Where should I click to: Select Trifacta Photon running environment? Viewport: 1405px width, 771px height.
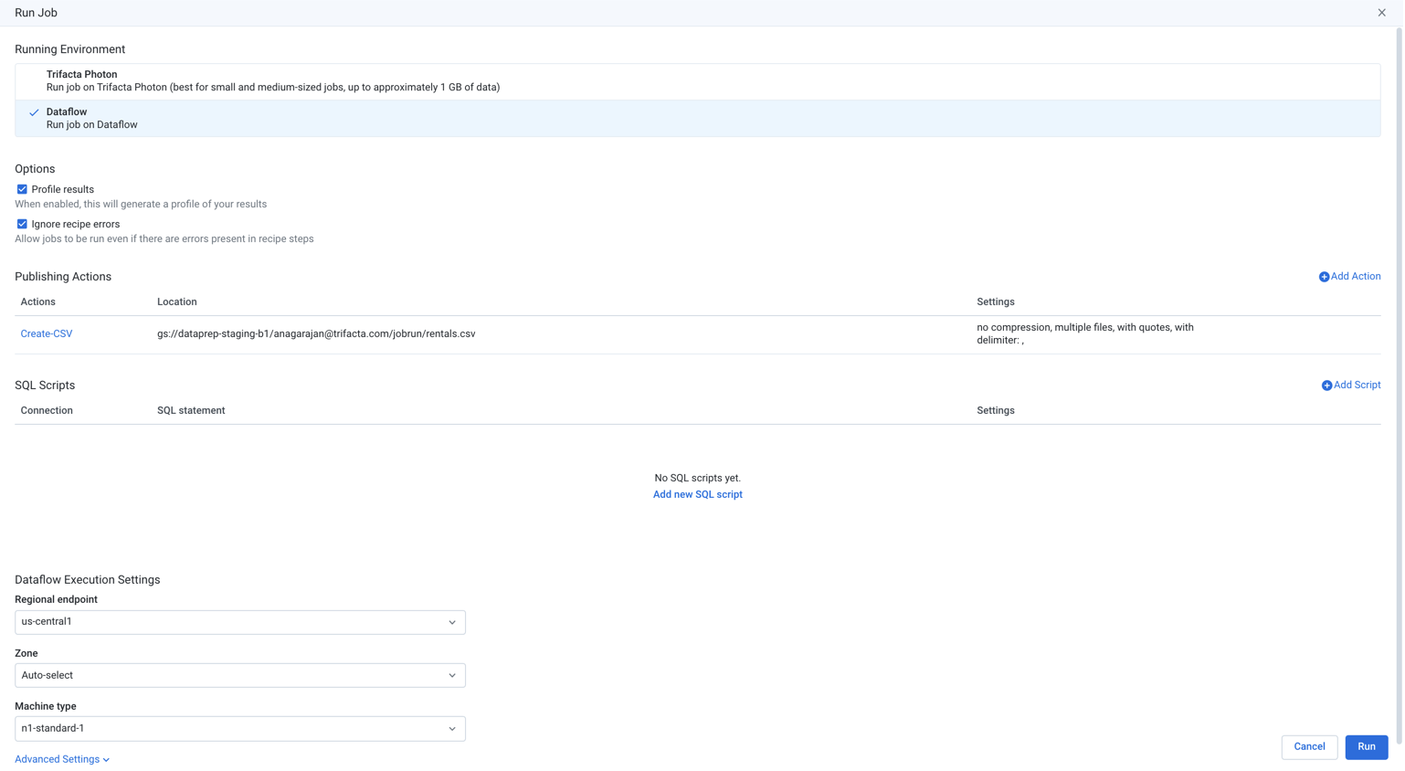click(x=273, y=81)
